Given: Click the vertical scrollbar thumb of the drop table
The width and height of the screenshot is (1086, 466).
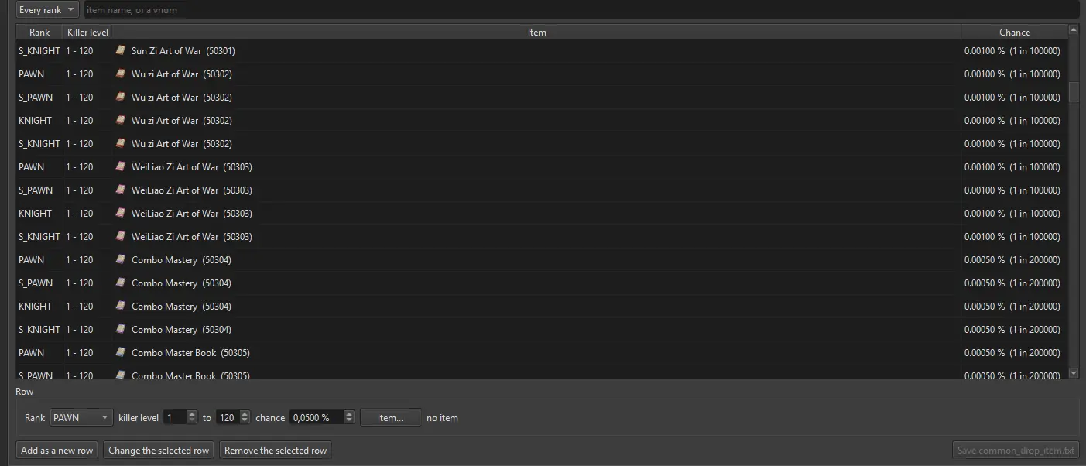Looking at the screenshot, I should [1074, 91].
